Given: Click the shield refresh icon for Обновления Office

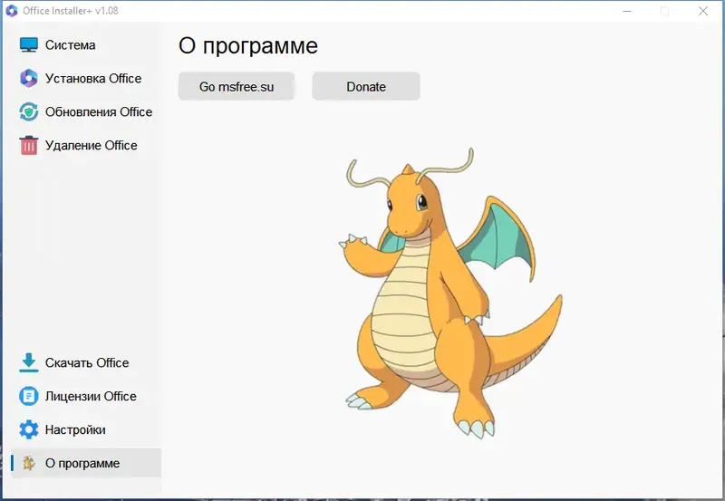Looking at the screenshot, I should coord(29,111).
